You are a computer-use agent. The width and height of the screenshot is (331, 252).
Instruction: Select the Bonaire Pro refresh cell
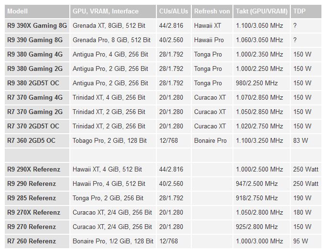coord(212,140)
